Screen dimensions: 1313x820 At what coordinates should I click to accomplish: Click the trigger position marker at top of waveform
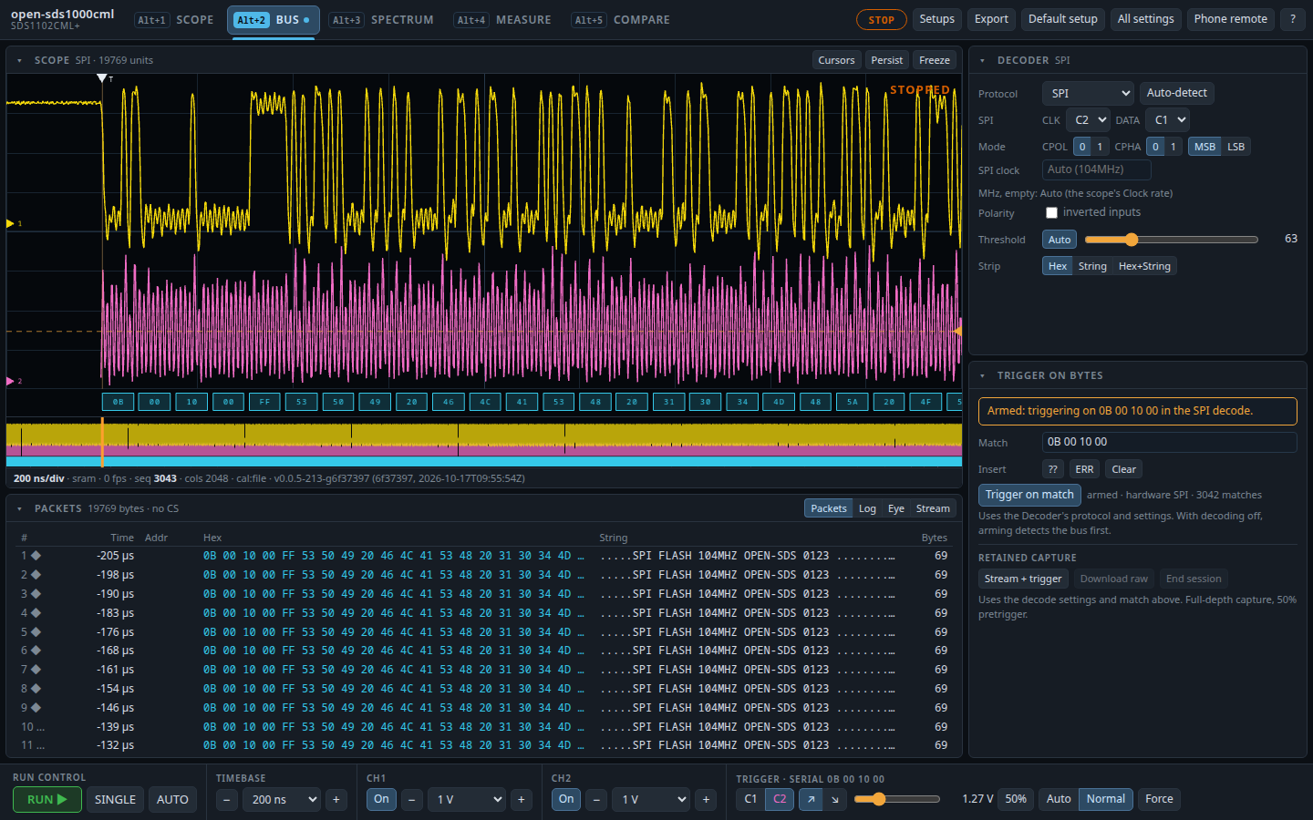tap(102, 78)
